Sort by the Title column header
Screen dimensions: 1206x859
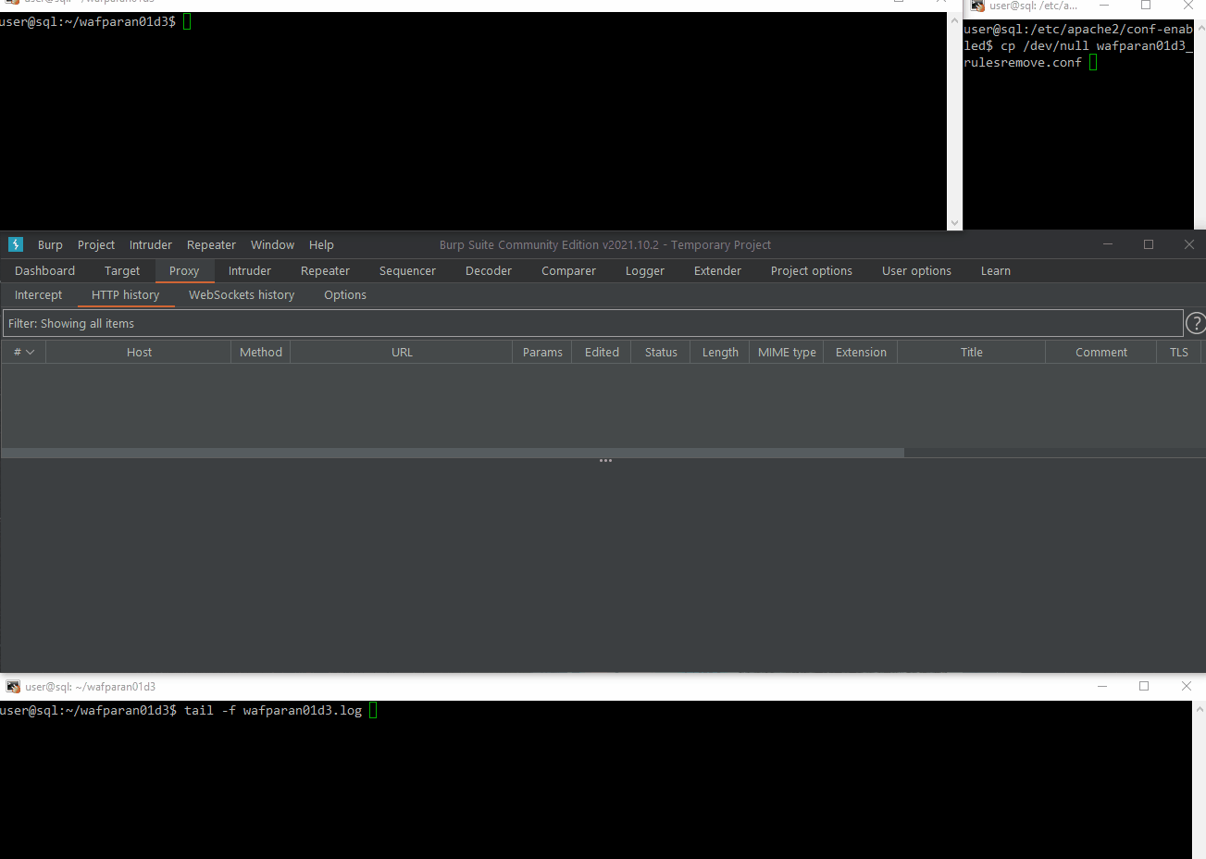[x=972, y=353]
